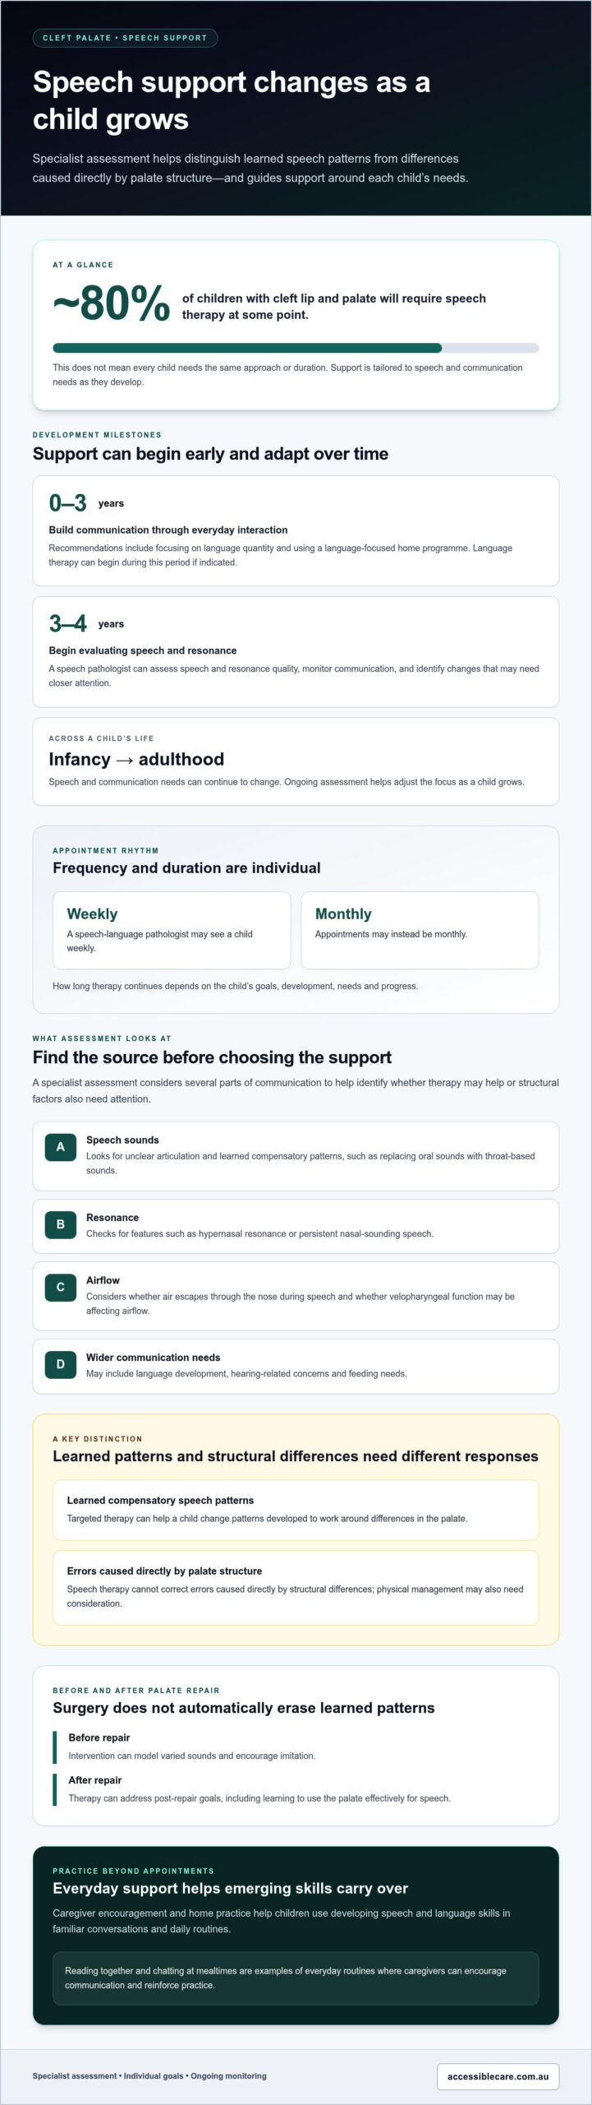This screenshot has height=2105, width=592.
Task: Click the 3–4 years milestone card
Action: click(x=296, y=651)
